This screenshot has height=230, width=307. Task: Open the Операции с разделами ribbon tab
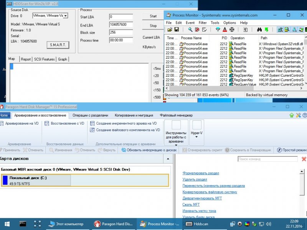90,115
